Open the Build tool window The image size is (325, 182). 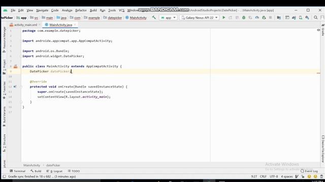pos(36,171)
